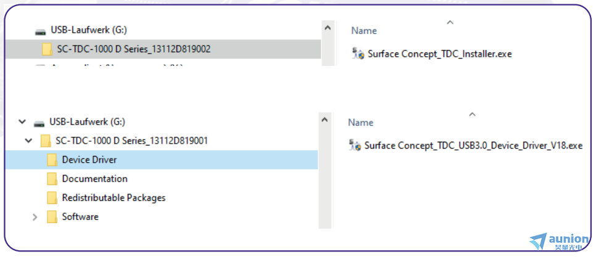
Task: Select lower USB-Laufwerk (G:) label
Action: (87, 122)
